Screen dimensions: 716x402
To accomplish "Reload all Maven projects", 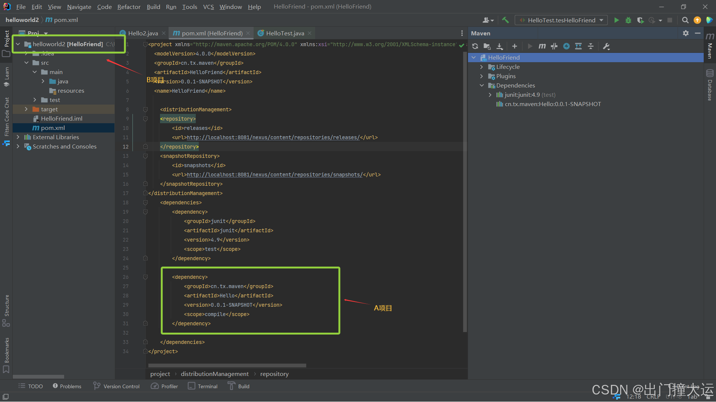I will click(475, 46).
